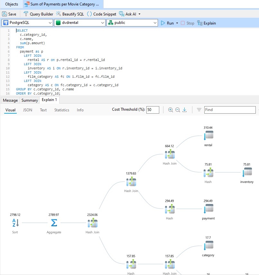Open the Message result tab
The image size is (259, 275).
(x=10, y=100)
